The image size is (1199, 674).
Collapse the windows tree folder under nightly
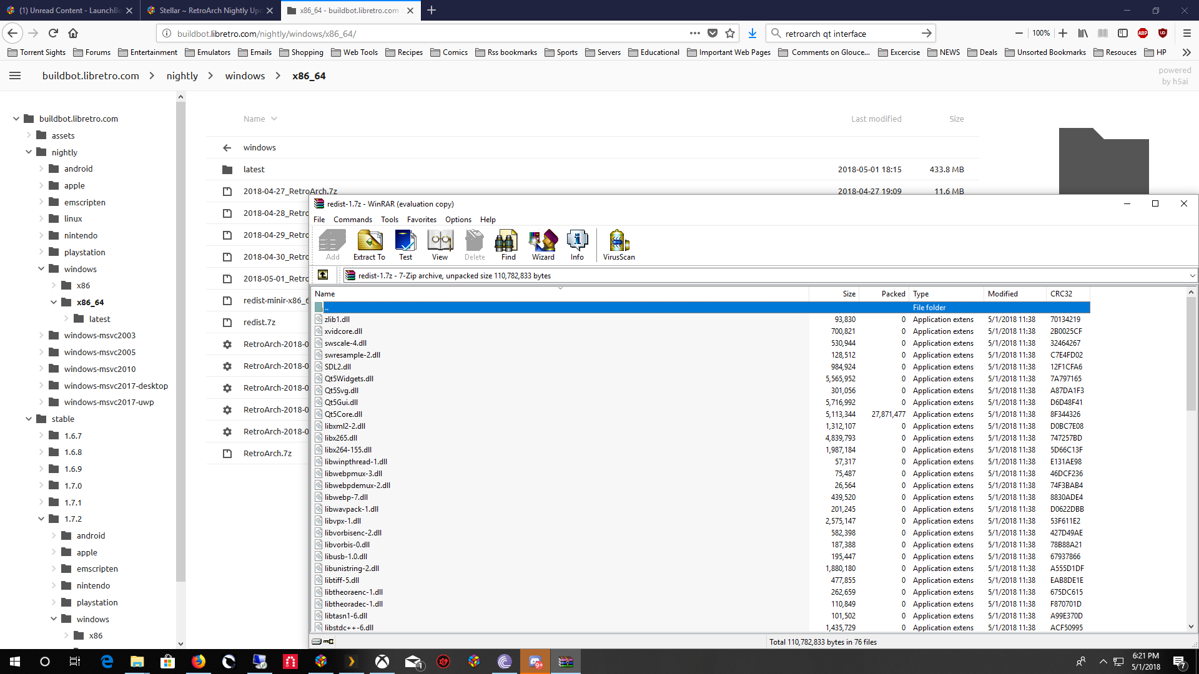tap(41, 269)
